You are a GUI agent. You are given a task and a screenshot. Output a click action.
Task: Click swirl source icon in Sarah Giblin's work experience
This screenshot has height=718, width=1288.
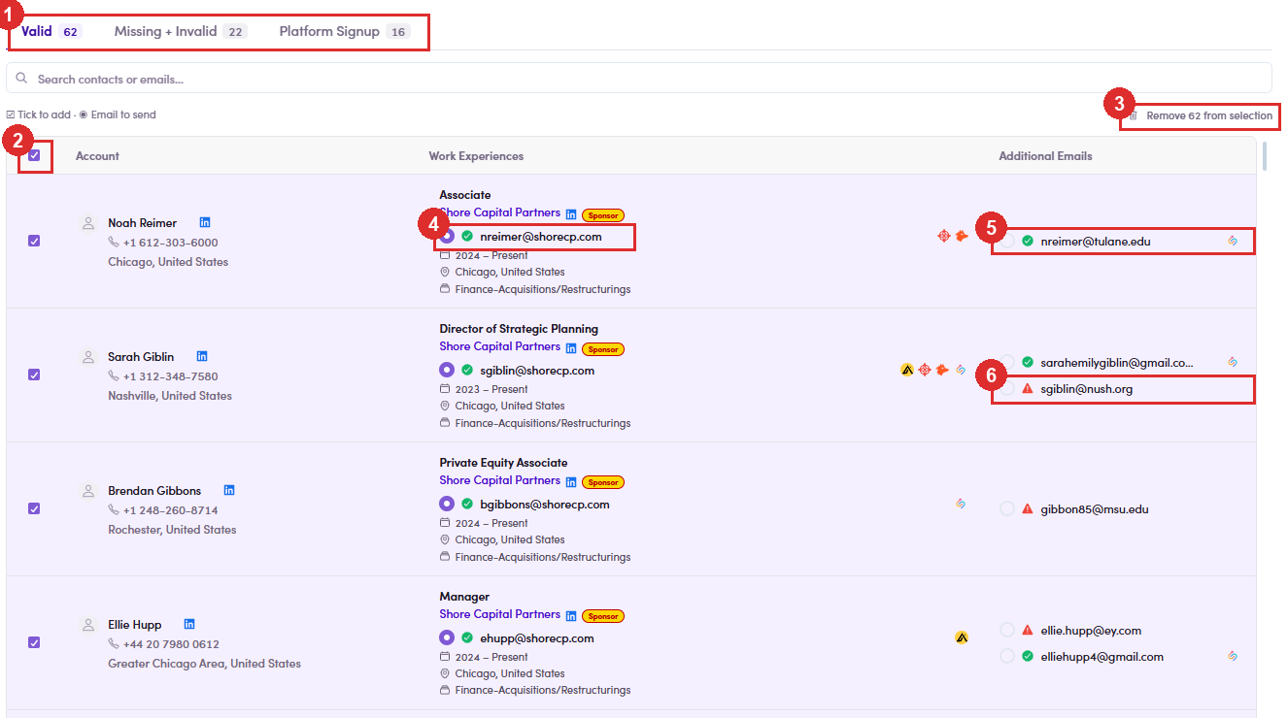pyautogui.click(x=961, y=370)
